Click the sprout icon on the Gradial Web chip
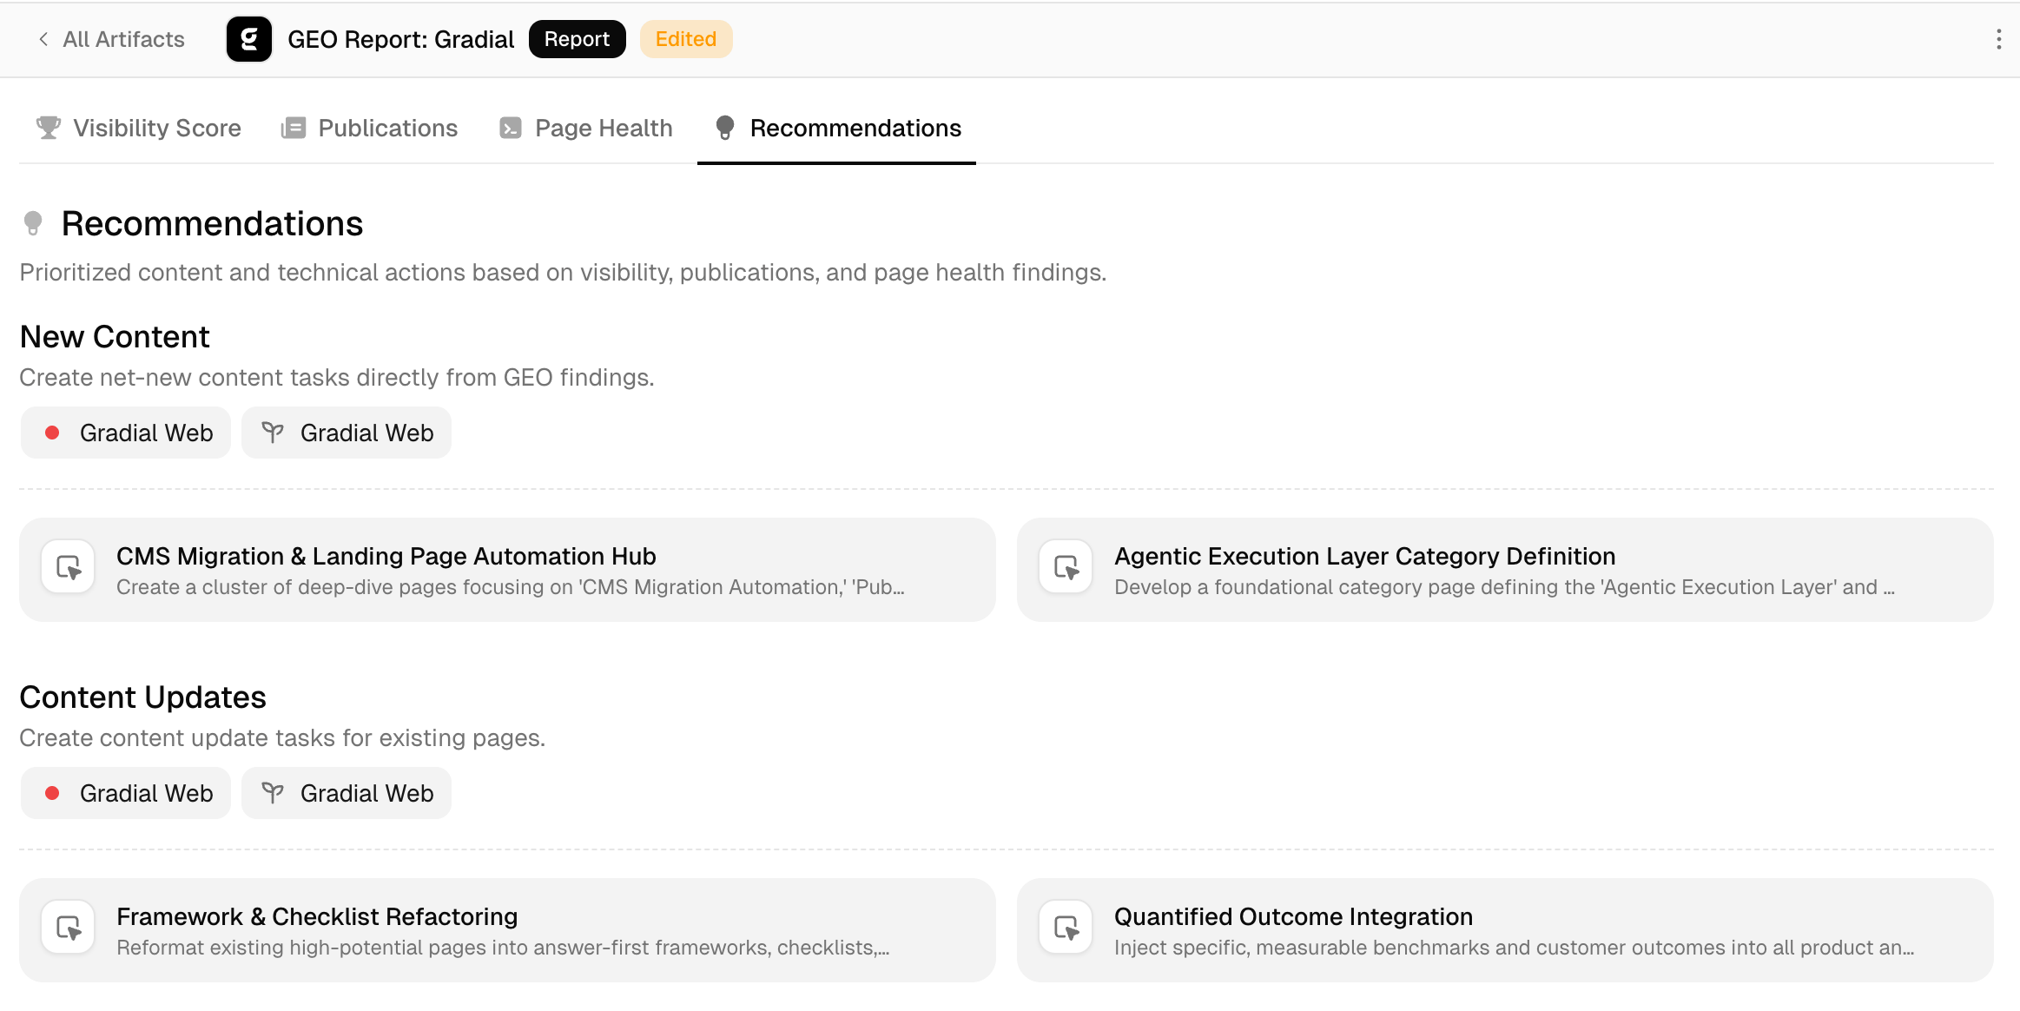 coord(274,432)
